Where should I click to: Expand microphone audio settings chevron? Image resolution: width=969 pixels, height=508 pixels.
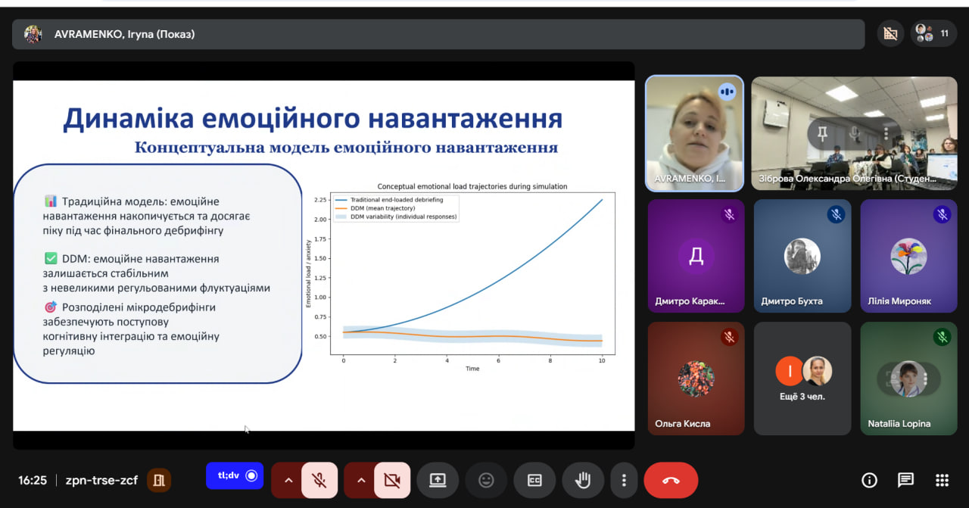pyautogui.click(x=288, y=480)
